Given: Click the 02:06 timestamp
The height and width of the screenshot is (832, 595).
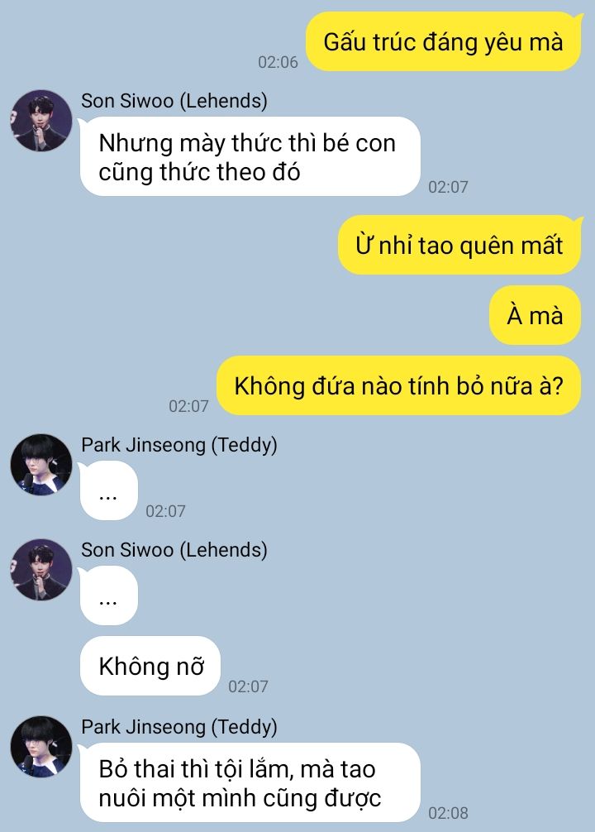Looking at the screenshot, I should [278, 62].
